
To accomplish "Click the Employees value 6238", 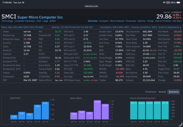I will click(26, 76).
